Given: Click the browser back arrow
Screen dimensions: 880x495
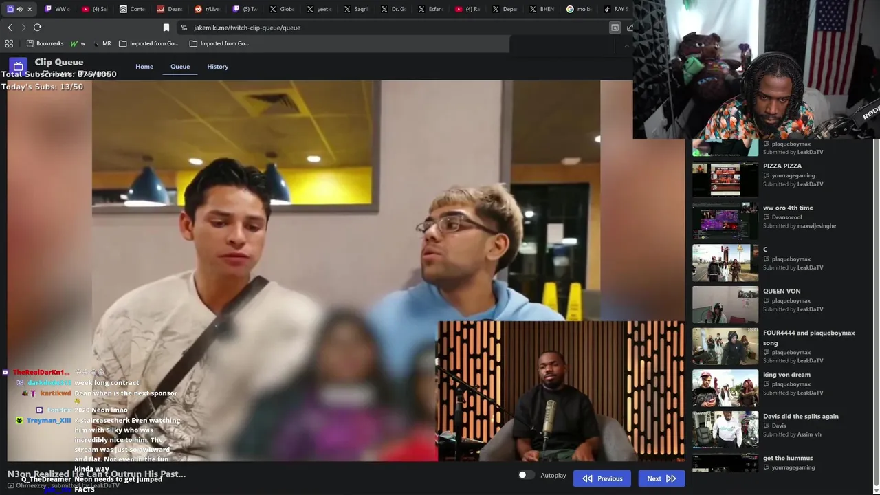Looking at the screenshot, I should (x=10, y=27).
